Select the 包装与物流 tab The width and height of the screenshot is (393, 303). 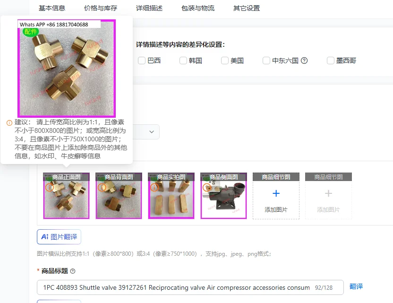click(198, 9)
